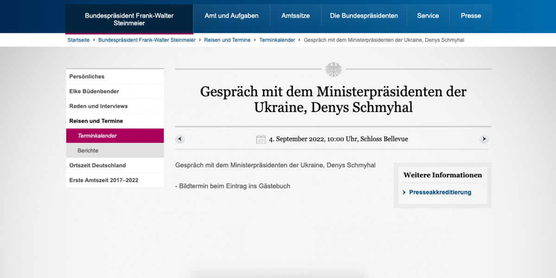Open Amt und Aufgaben menu
Viewport: 556px width, 278px height.
click(232, 16)
